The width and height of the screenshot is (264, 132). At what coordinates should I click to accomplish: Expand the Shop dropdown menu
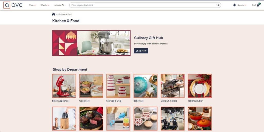[32, 5]
